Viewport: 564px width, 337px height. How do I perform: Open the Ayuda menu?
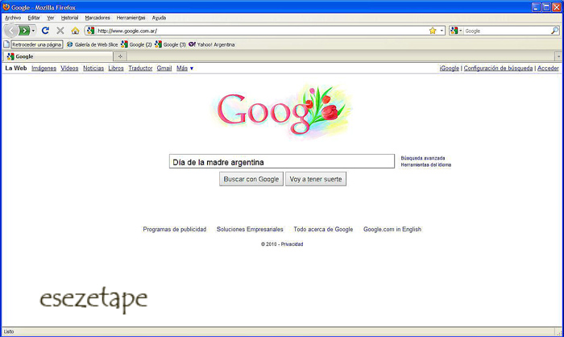159,18
